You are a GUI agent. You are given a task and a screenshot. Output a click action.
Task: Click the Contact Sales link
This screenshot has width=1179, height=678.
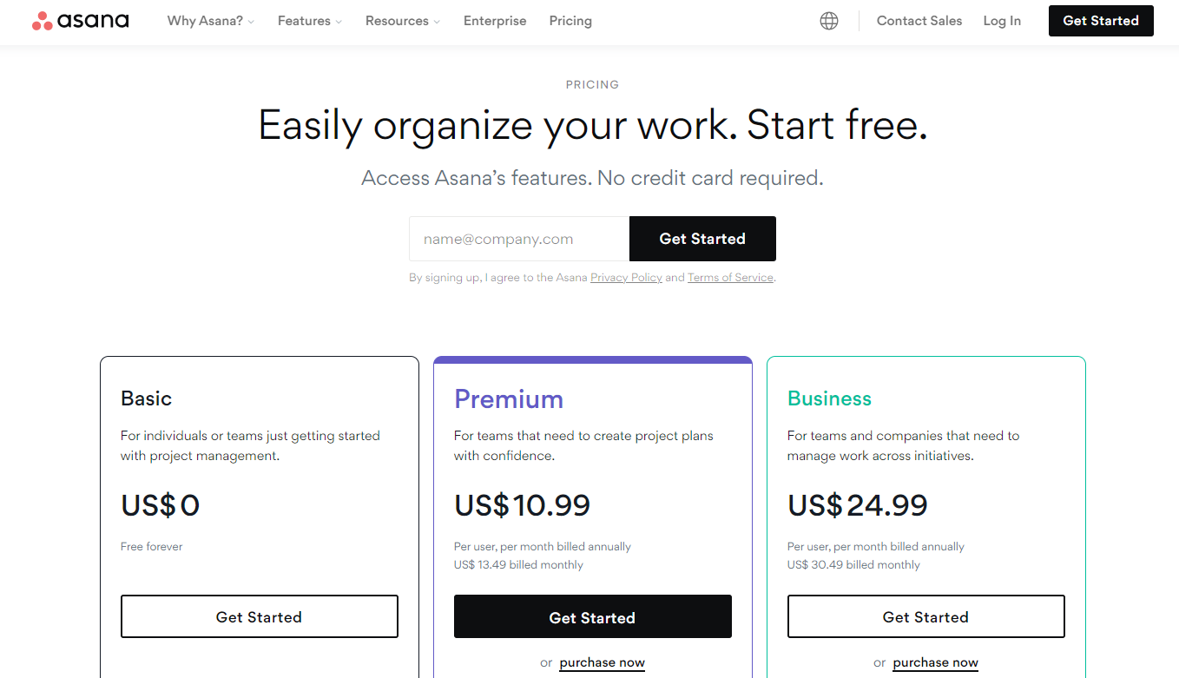(x=919, y=21)
